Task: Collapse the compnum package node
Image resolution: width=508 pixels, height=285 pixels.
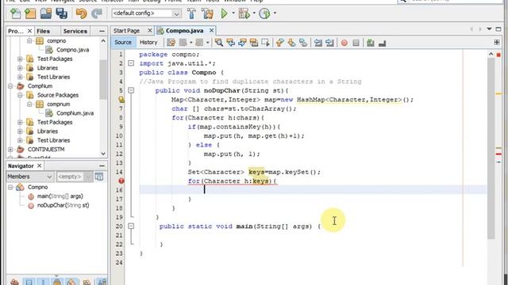Action: 29,104
